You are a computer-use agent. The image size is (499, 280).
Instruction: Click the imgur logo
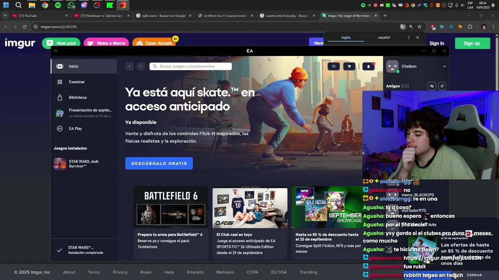tap(20, 43)
